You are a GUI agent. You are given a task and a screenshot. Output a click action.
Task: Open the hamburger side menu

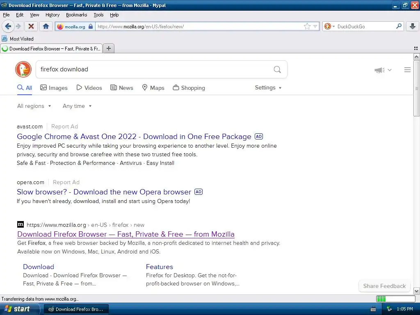point(407,70)
